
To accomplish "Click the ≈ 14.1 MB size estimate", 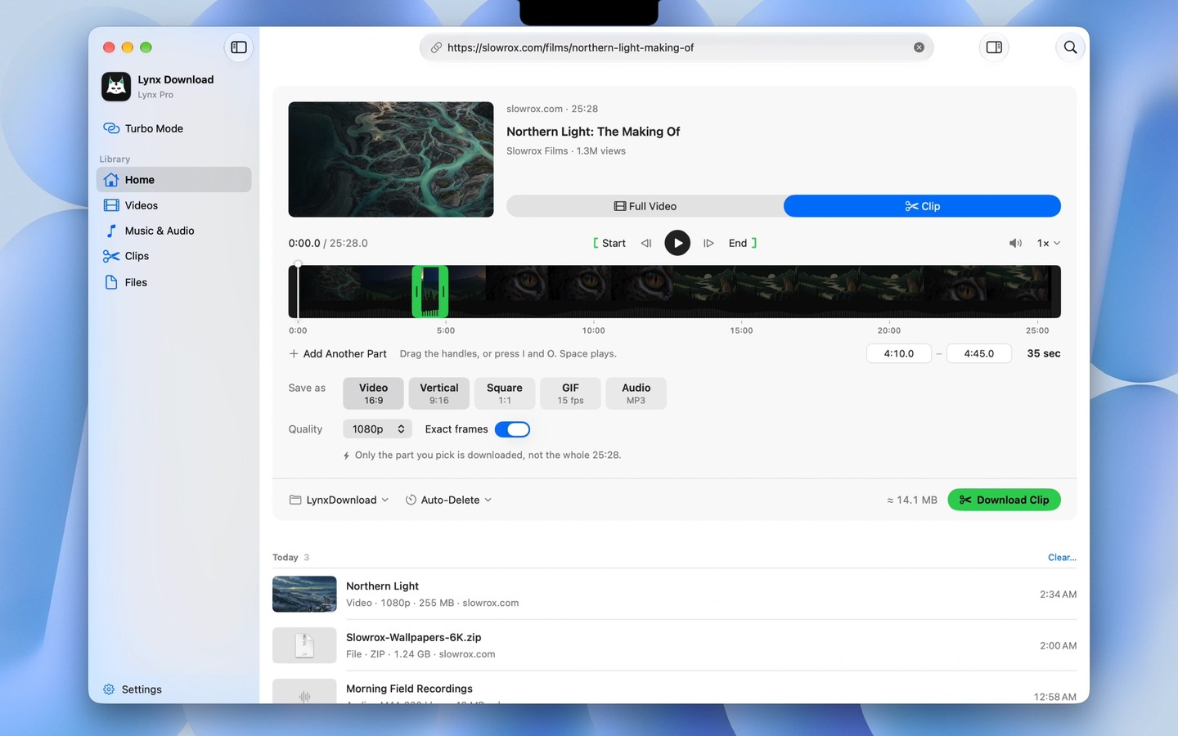I will click(912, 500).
